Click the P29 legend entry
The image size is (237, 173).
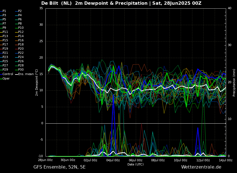point(4,69)
